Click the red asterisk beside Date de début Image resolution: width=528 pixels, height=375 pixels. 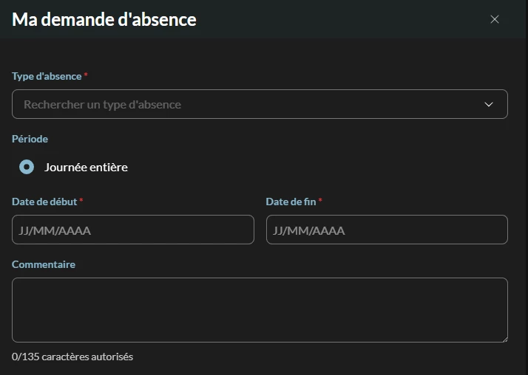[81, 201]
